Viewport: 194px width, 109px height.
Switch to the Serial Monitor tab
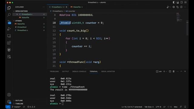108,71
